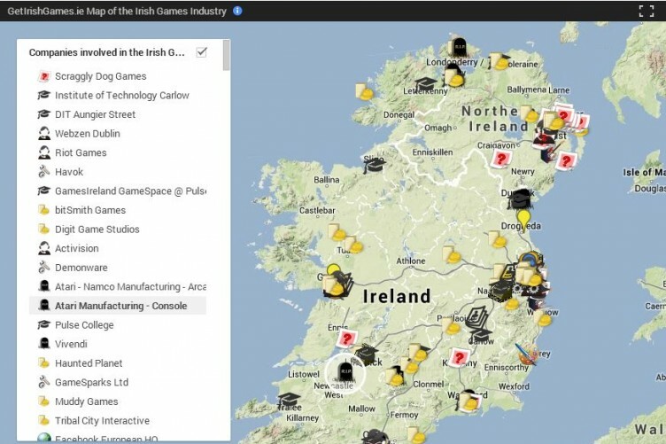Enter fullscreen map view

coord(646,12)
